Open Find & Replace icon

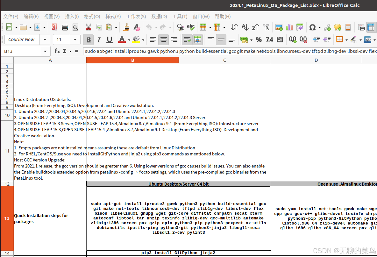coord(180,27)
